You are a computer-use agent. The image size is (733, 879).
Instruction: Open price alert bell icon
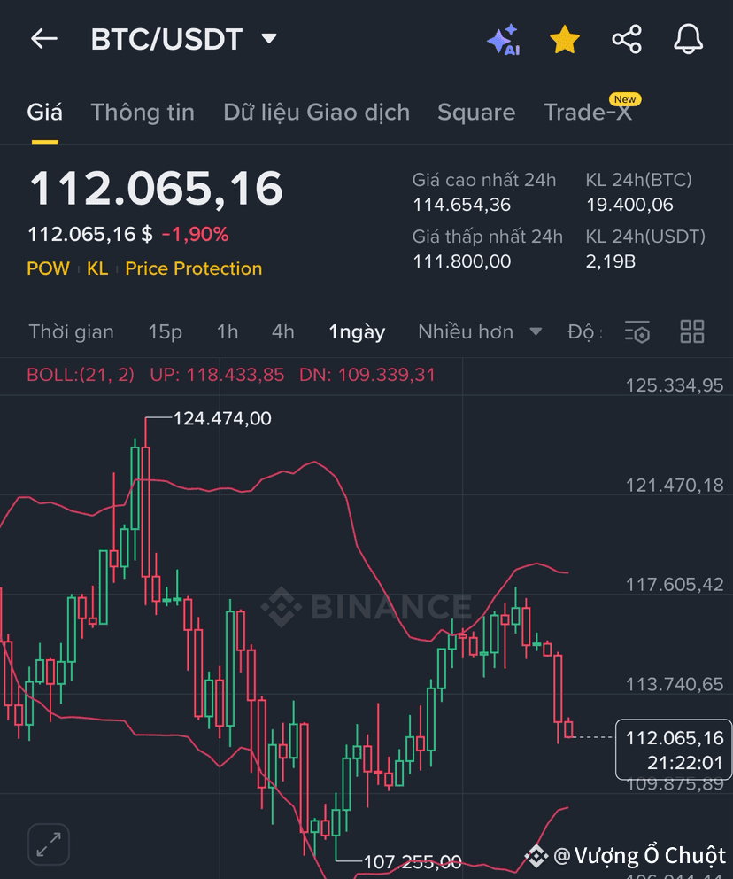click(x=688, y=40)
